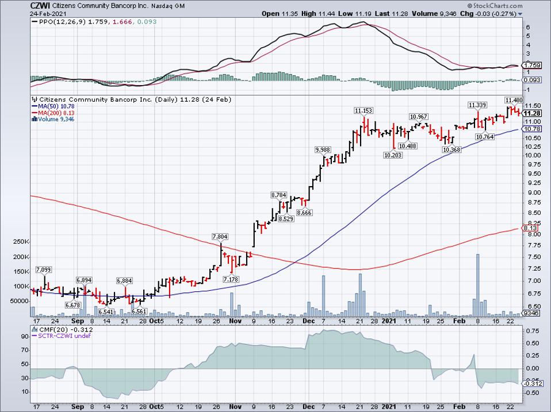This screenshot has height=412, width=551.
Task: Click the 10.967 price label
Action: click(x=419, y=117)
